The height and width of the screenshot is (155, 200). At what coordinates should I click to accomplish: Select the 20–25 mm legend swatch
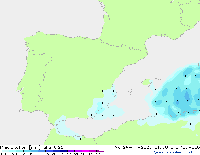pyautogui.click(x=56, y=151)
